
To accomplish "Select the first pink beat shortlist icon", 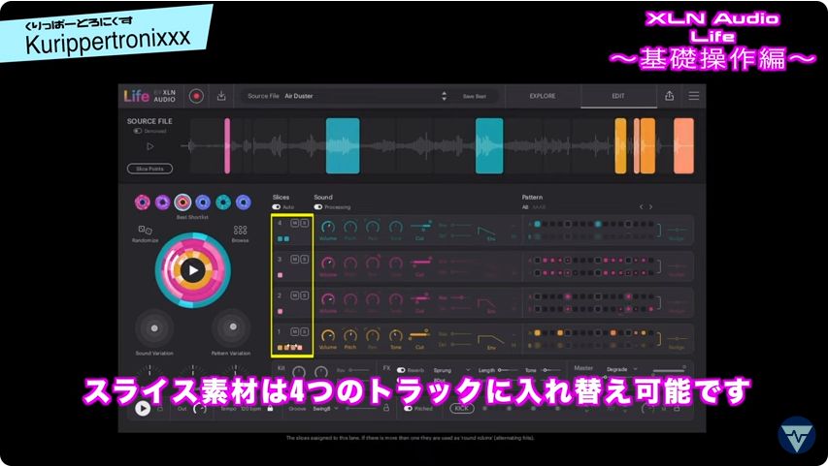I will coord(142,202).
